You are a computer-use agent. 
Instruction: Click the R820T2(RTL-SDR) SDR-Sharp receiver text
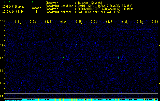click(x=105, y=9)
